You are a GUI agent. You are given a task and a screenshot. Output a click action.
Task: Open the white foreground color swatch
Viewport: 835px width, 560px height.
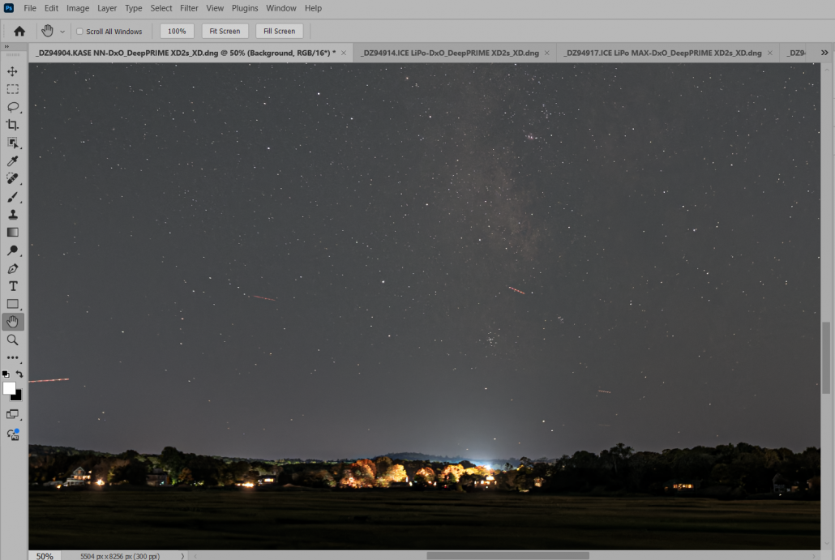point(9,388)
